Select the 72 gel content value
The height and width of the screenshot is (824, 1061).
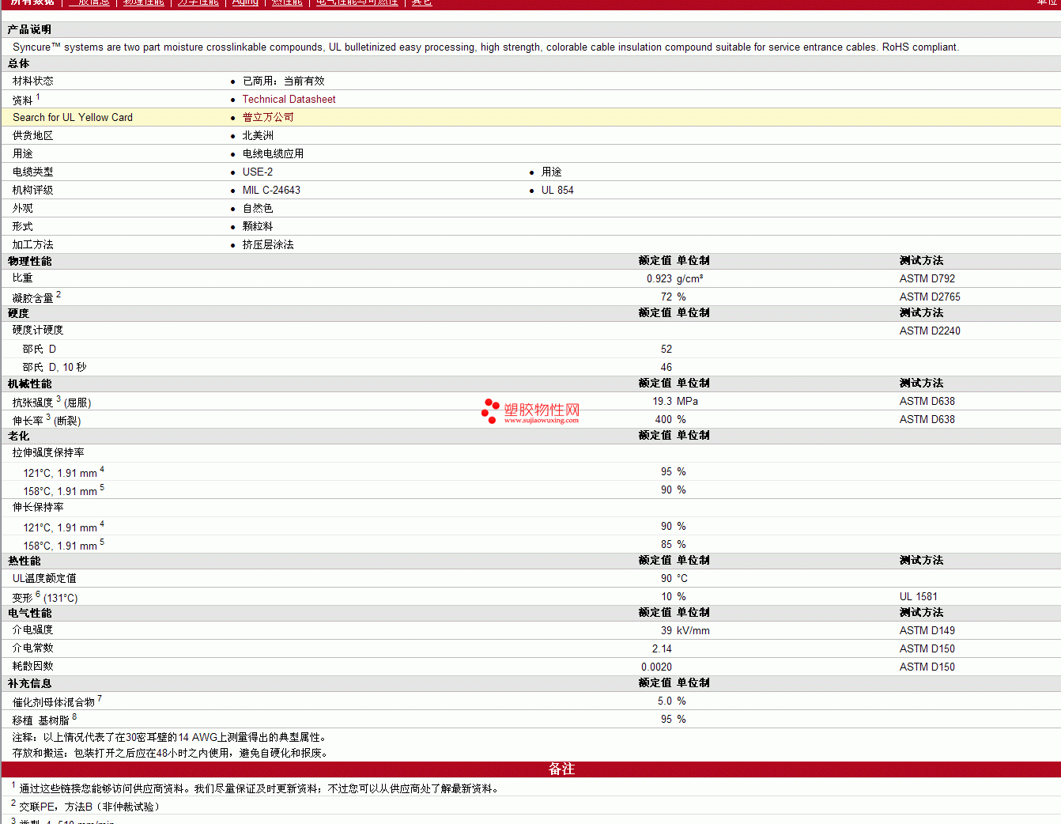(x=666, y=297)
